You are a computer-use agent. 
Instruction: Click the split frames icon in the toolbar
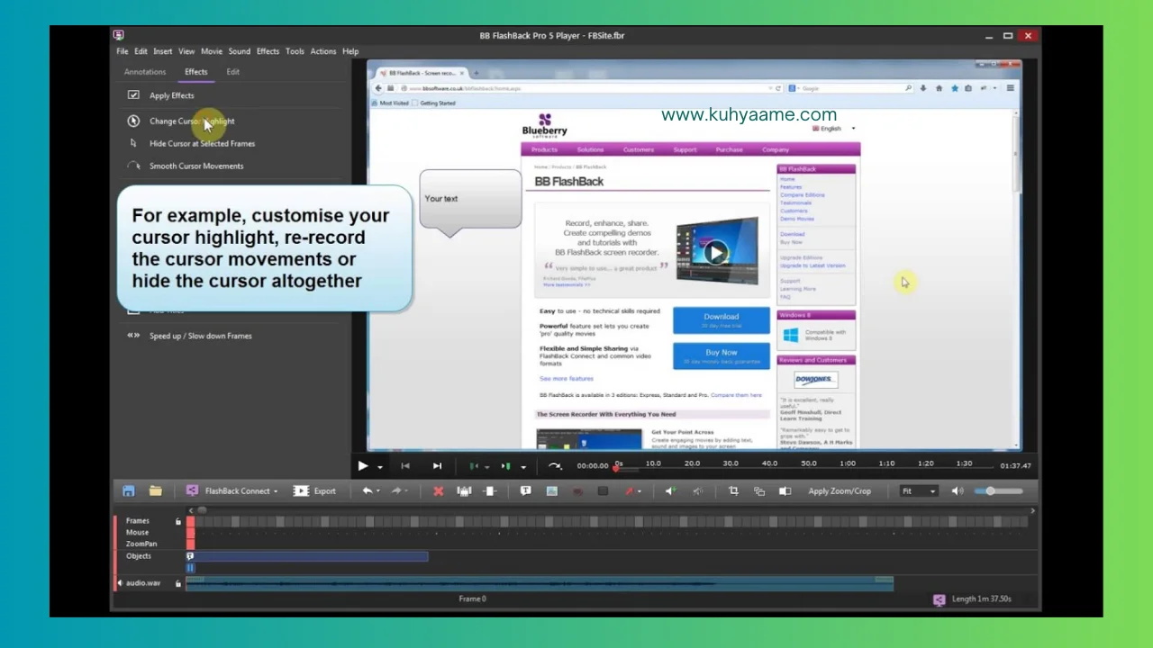coord(490,490)
